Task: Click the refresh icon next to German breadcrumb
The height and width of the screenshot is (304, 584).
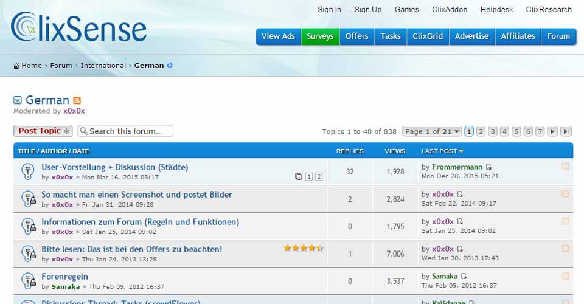Action: [170, 66]
